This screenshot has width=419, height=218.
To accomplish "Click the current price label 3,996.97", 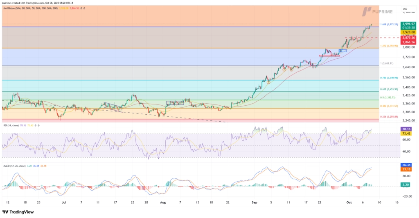I will point(408,24).
